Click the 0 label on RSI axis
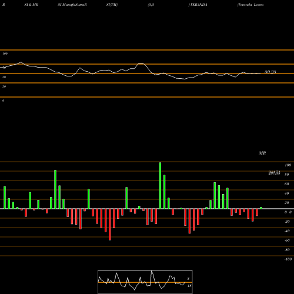This screenshot has width=294, height=294. pos(3,101)
